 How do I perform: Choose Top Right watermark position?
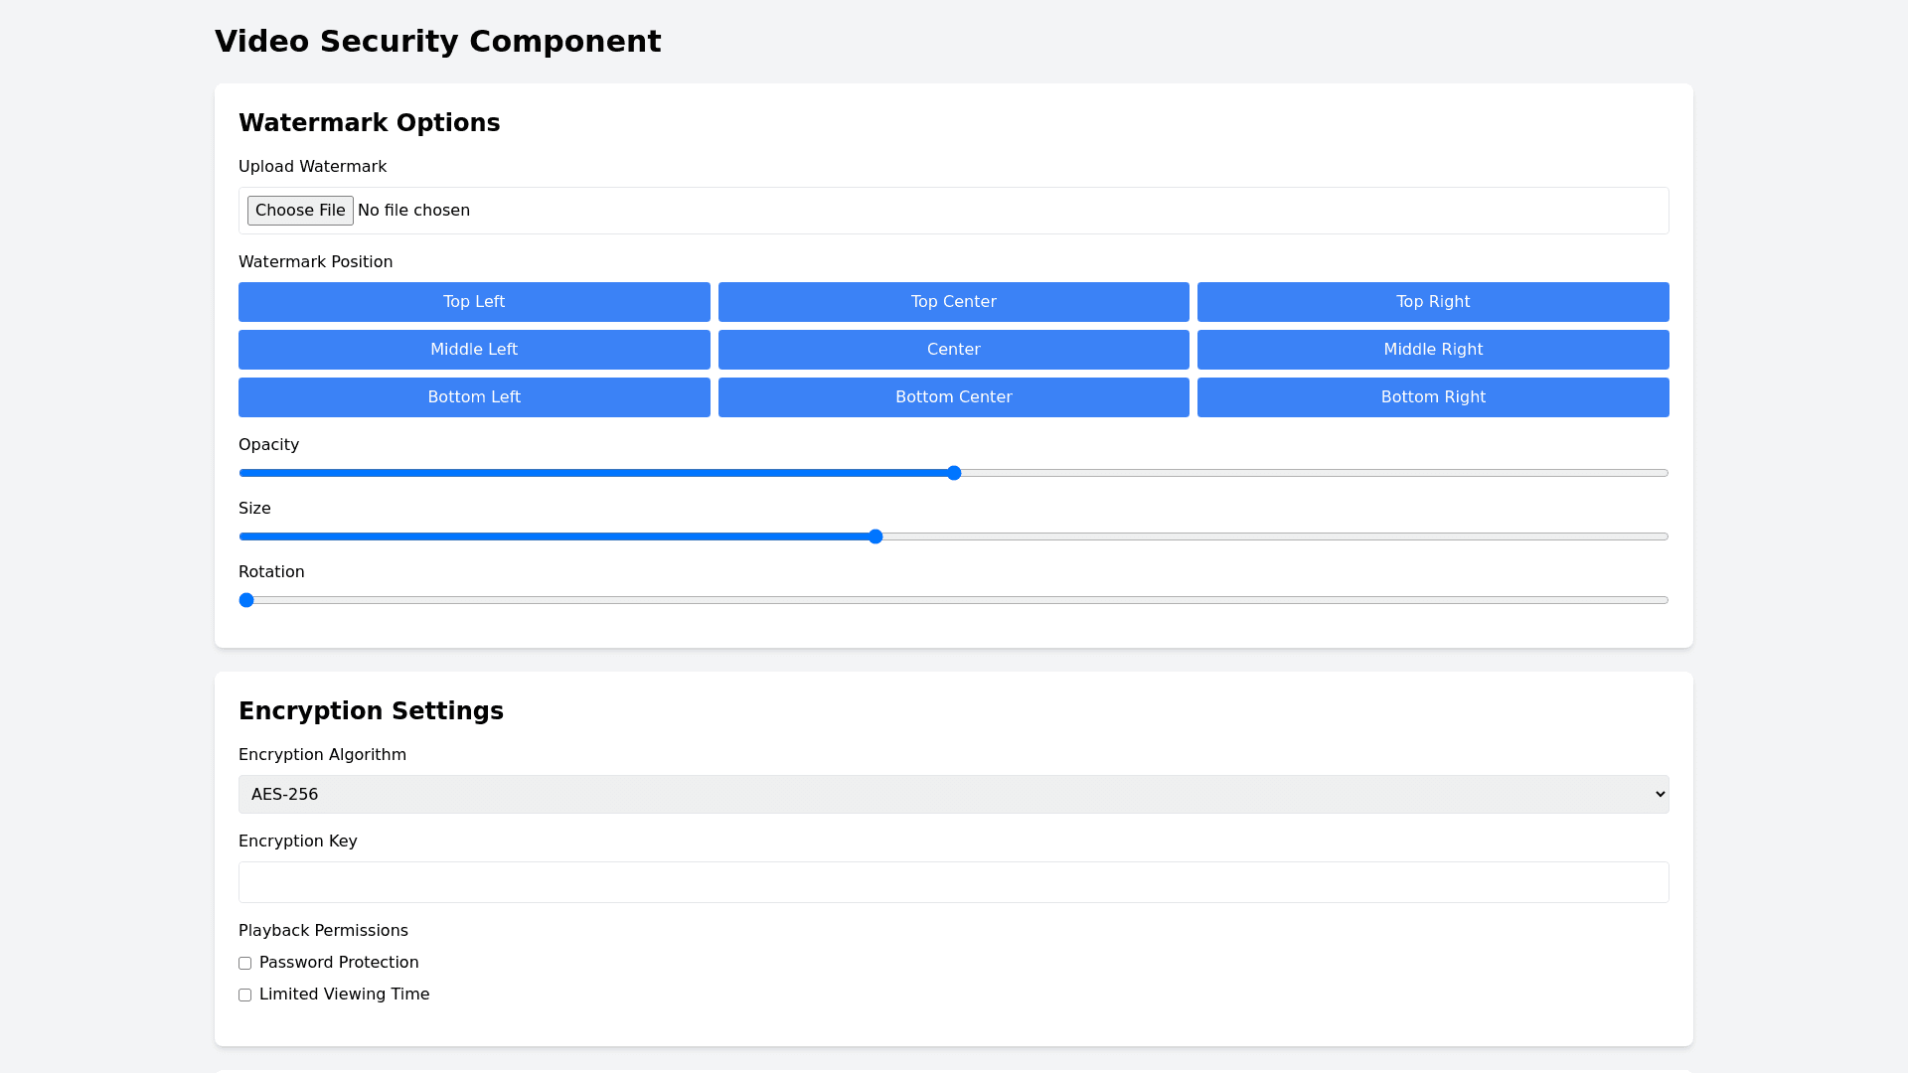[1432, 302]
